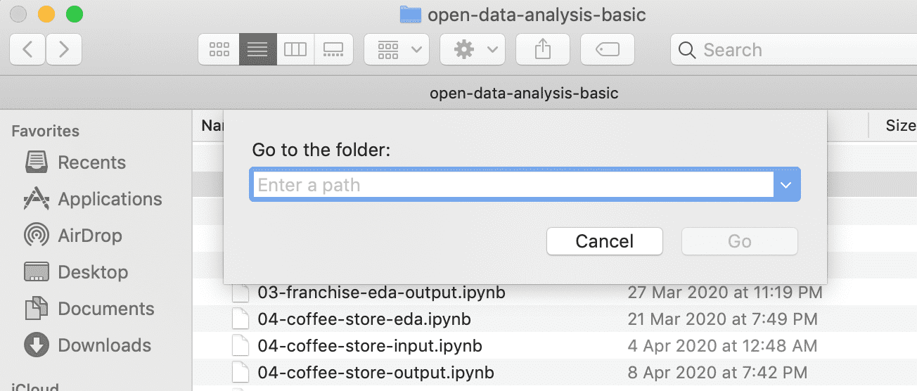Click the Enter a path field
The height and width of the screenshot is (391, 917).
513,185
